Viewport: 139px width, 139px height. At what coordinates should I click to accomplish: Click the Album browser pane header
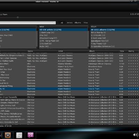click(114, 27)
